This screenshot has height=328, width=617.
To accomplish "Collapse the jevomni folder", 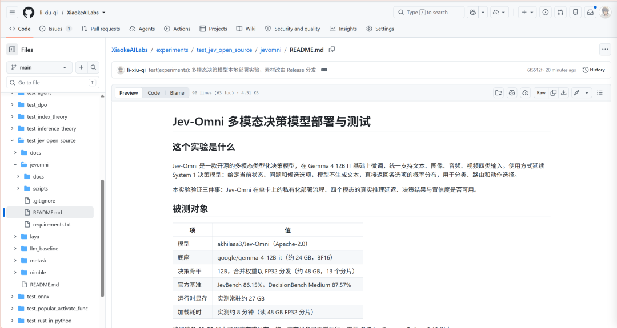I will (15, 165).
